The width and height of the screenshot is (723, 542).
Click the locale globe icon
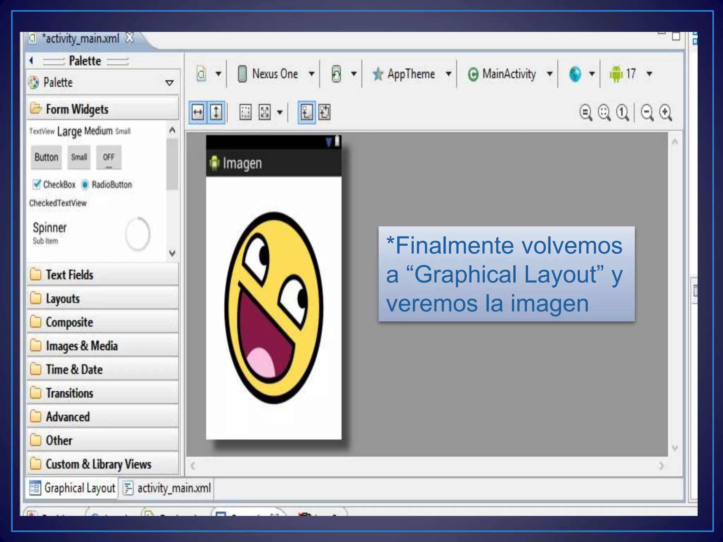(x=575, y=74)
